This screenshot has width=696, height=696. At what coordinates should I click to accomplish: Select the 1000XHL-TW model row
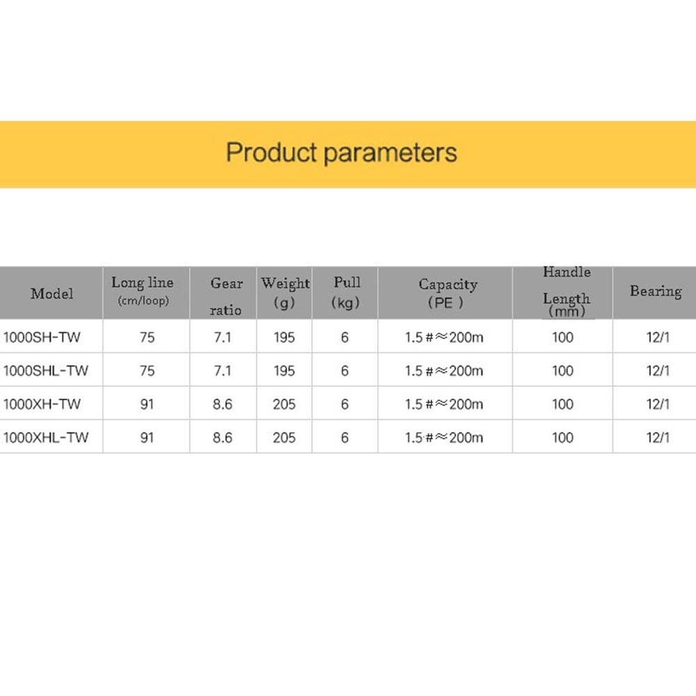[x=348, y=437]
